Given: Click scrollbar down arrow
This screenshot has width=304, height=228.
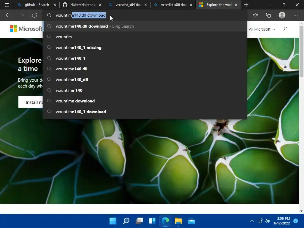Looking at the screenshot, I should click(301, 211).
